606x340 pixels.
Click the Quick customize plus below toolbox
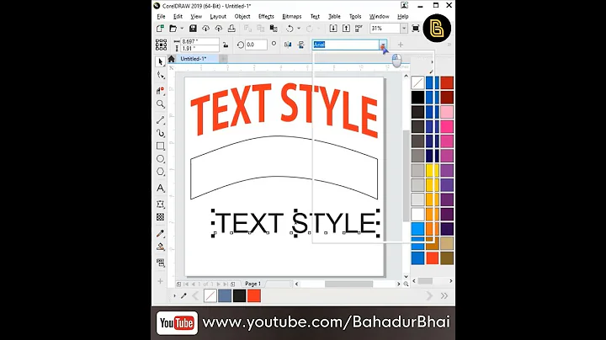tap(160, 281)
